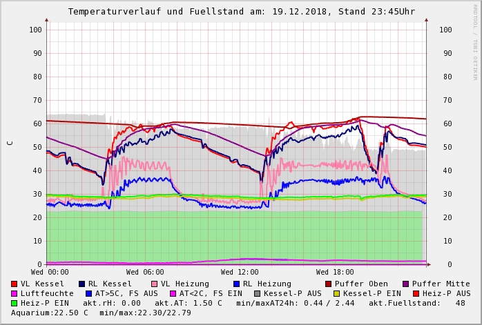The image size is (482, 325).
Task: Click the Wed 06:00 time axis label
Action: pyautogui.click(x=145, y=273)
